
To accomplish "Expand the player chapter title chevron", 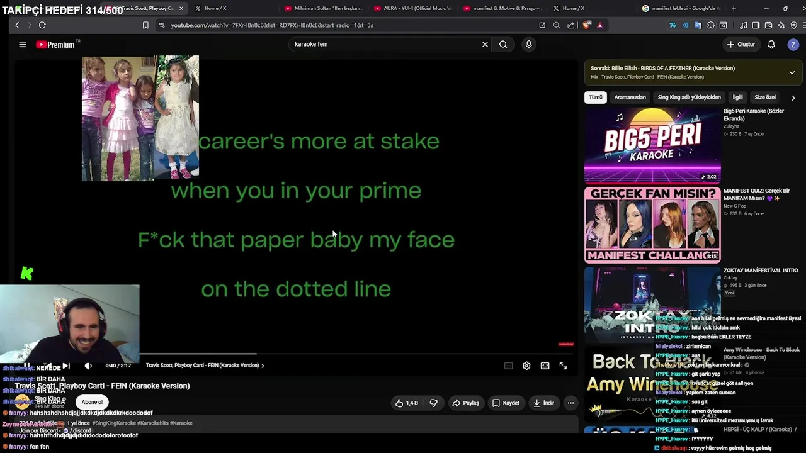I will pyautogui.click(x=263, y=366).
